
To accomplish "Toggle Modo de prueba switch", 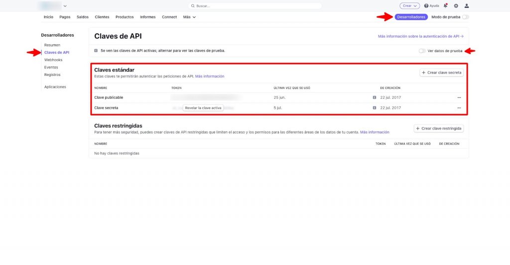I will pos(466,17).
